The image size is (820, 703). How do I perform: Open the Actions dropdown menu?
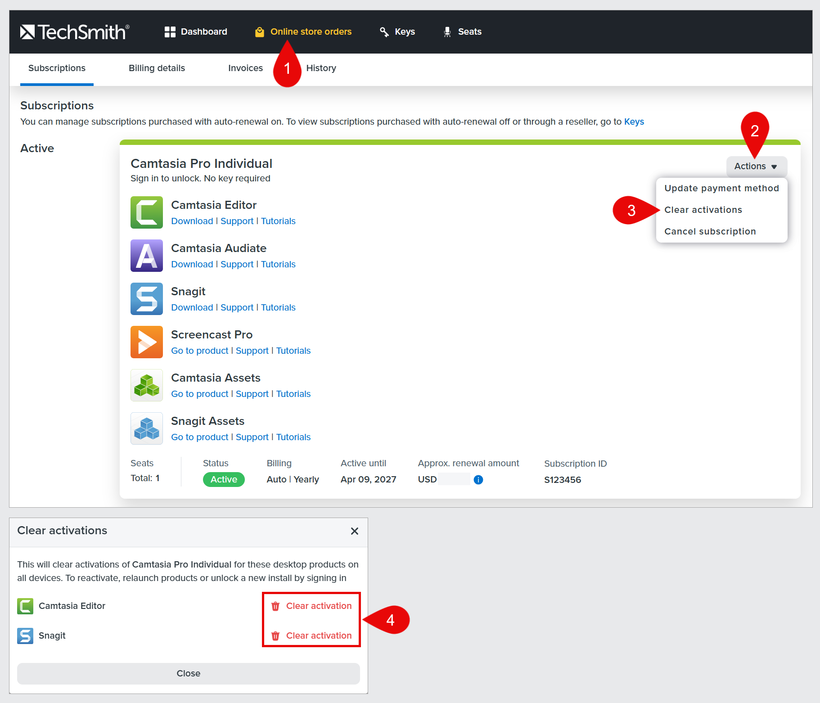[x=757, y=167]
